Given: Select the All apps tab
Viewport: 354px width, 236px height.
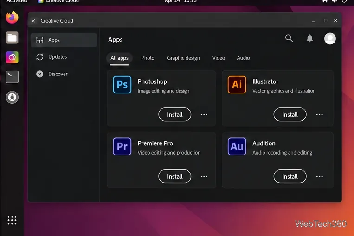Looking at the screenshot, I should [x=119, y=58].
